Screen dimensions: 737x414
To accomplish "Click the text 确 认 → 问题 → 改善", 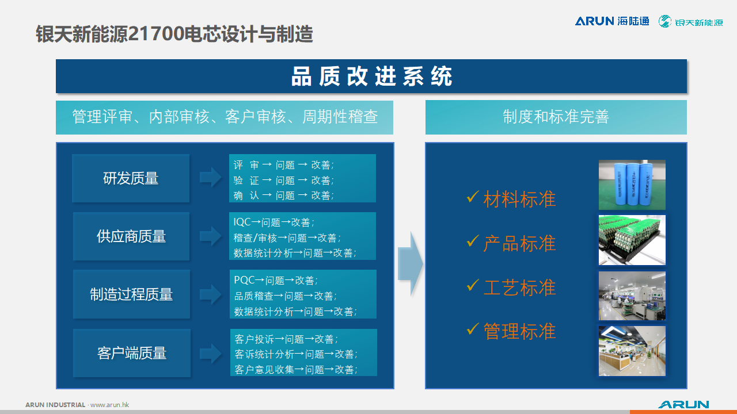I will (283, 195).
